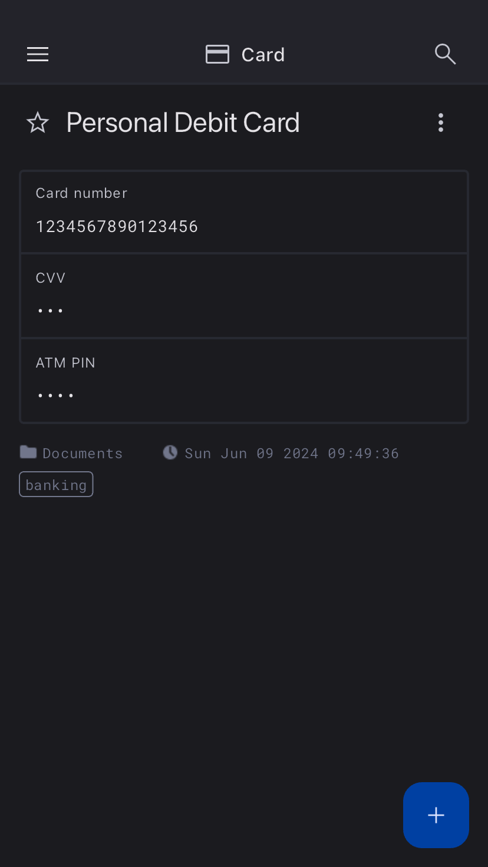Click the clock icon by timestamp

tap(170, 452)
